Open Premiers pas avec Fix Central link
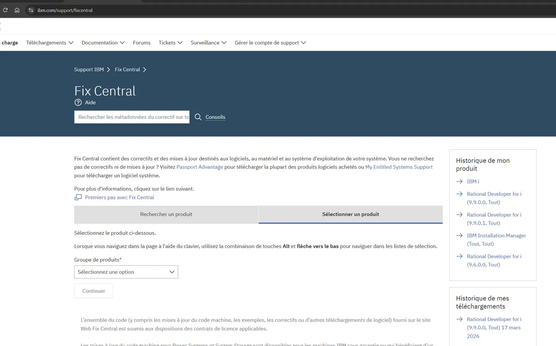Screen dimensions: 556x346 [120, 197]
